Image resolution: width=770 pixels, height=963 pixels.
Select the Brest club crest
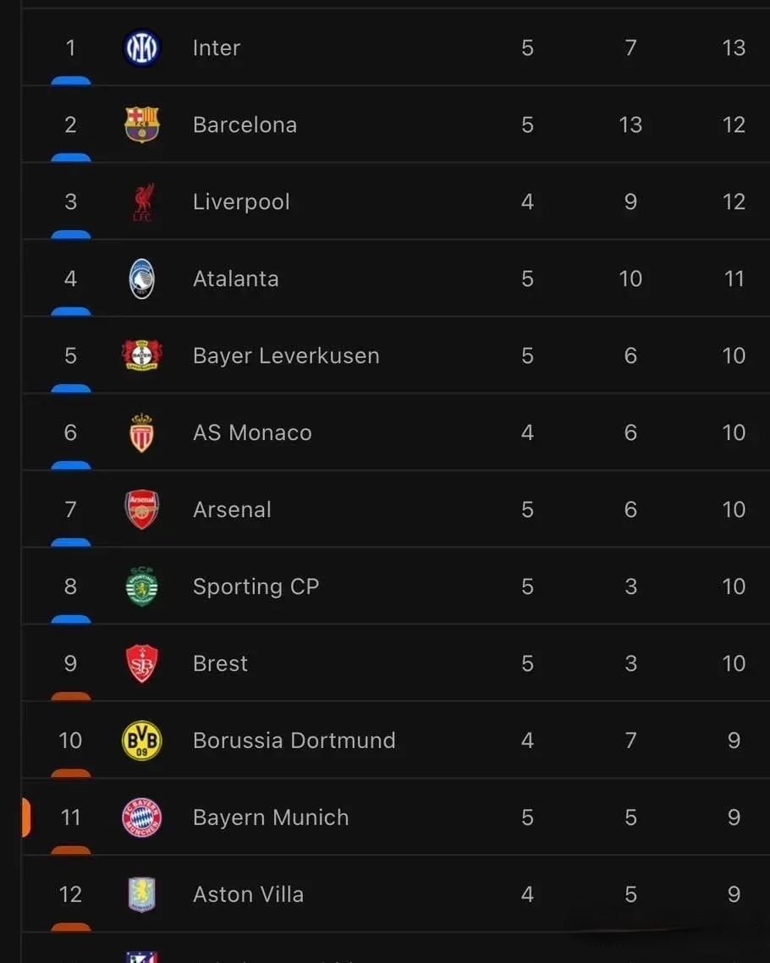click(x=141, y=663)
